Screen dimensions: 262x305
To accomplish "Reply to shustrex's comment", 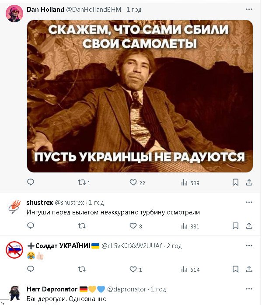I will [31, 226].
